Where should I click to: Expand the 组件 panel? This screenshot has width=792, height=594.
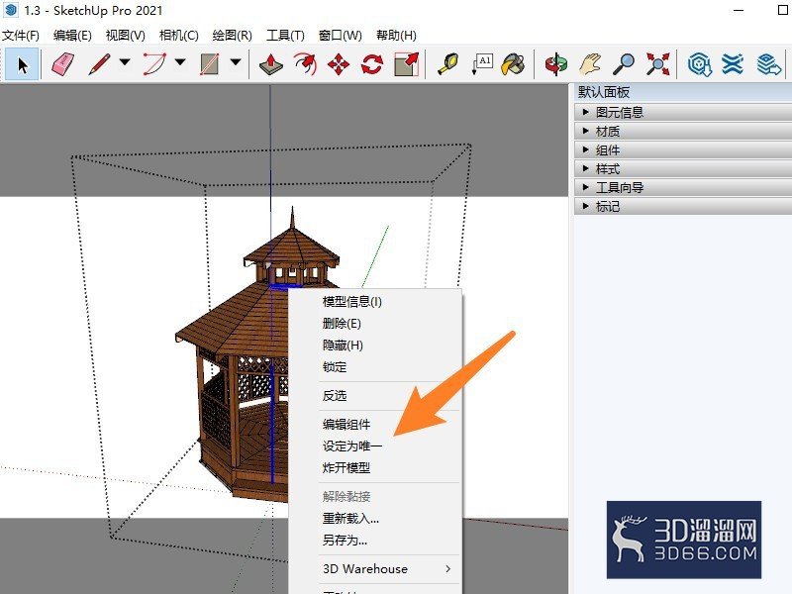(x=683, y=150)
